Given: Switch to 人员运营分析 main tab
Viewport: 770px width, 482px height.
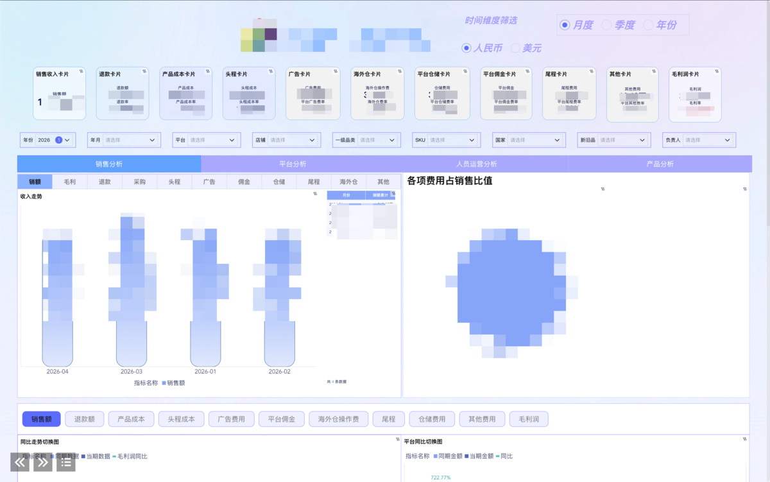Looking at the screenshot, I should click(x=476, y=164).
